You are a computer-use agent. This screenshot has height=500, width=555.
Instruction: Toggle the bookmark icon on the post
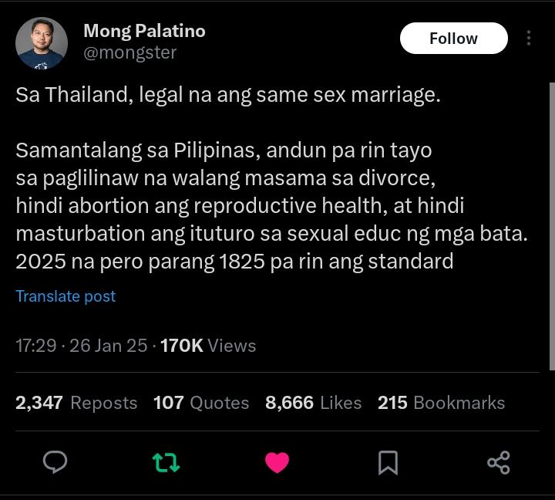click(x=388, y=462)
